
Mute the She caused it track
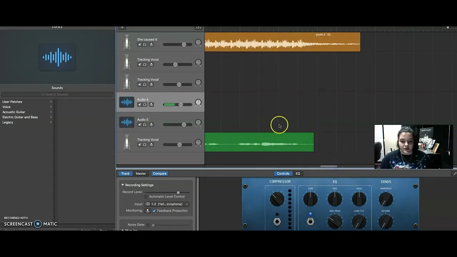pos(140,45)
